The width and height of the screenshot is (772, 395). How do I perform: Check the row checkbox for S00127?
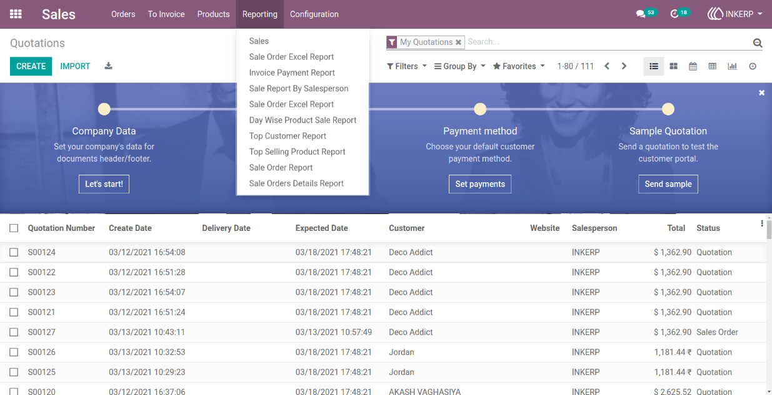point(14,332)
